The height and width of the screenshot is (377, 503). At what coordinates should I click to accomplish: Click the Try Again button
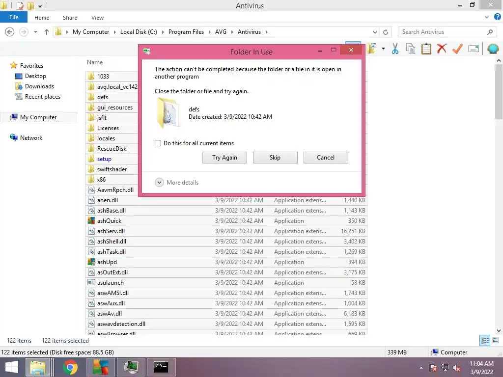tap(224, 158)
